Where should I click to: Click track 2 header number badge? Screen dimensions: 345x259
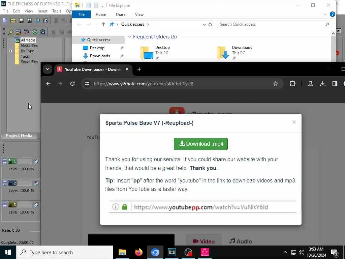point(12,183)
